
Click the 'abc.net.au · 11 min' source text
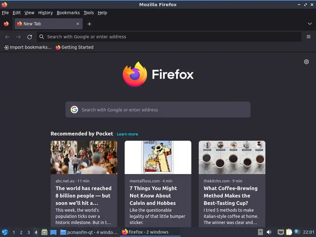[x=73, y=181]
